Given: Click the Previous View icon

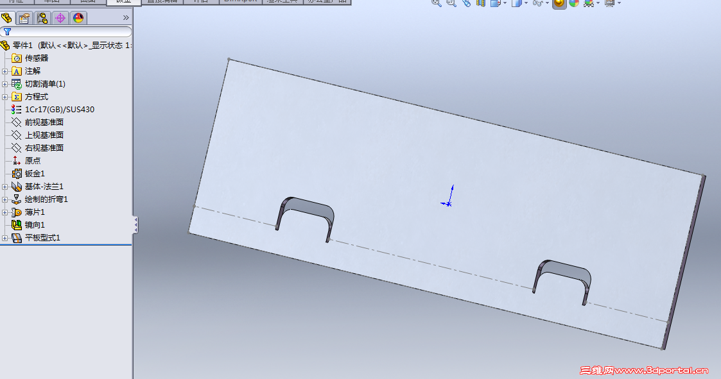Looking at the screenshot, I should [x=466, y=3].
